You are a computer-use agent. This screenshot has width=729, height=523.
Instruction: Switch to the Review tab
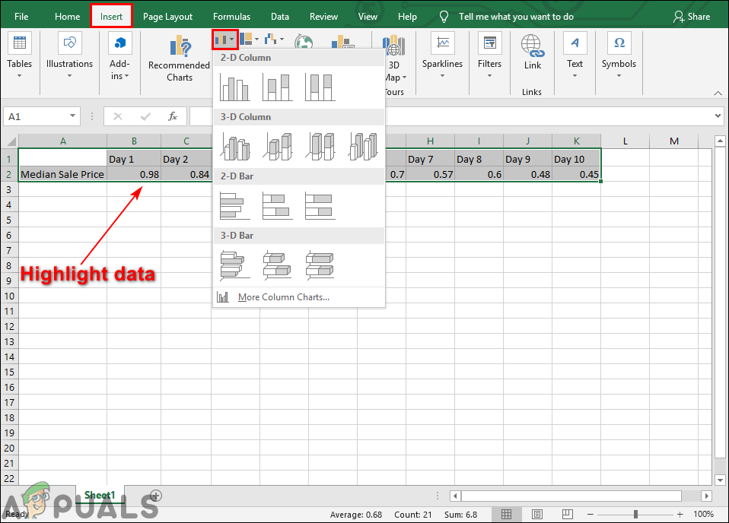[x=323, y=17]
